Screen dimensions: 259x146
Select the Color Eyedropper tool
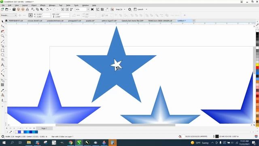pyautogui.click(x=2, y=90)
